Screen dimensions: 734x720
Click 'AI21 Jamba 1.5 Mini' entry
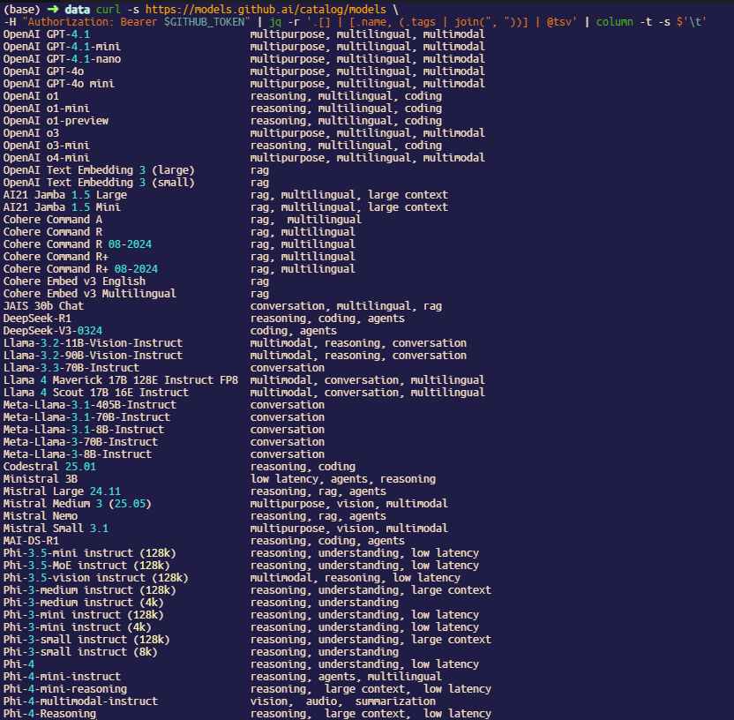[62, 207]
